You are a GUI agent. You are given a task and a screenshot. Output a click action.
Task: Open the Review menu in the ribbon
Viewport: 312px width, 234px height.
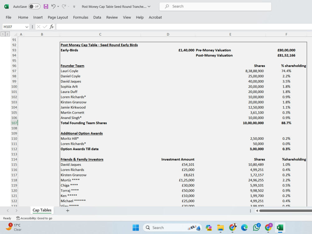(112, 17)
